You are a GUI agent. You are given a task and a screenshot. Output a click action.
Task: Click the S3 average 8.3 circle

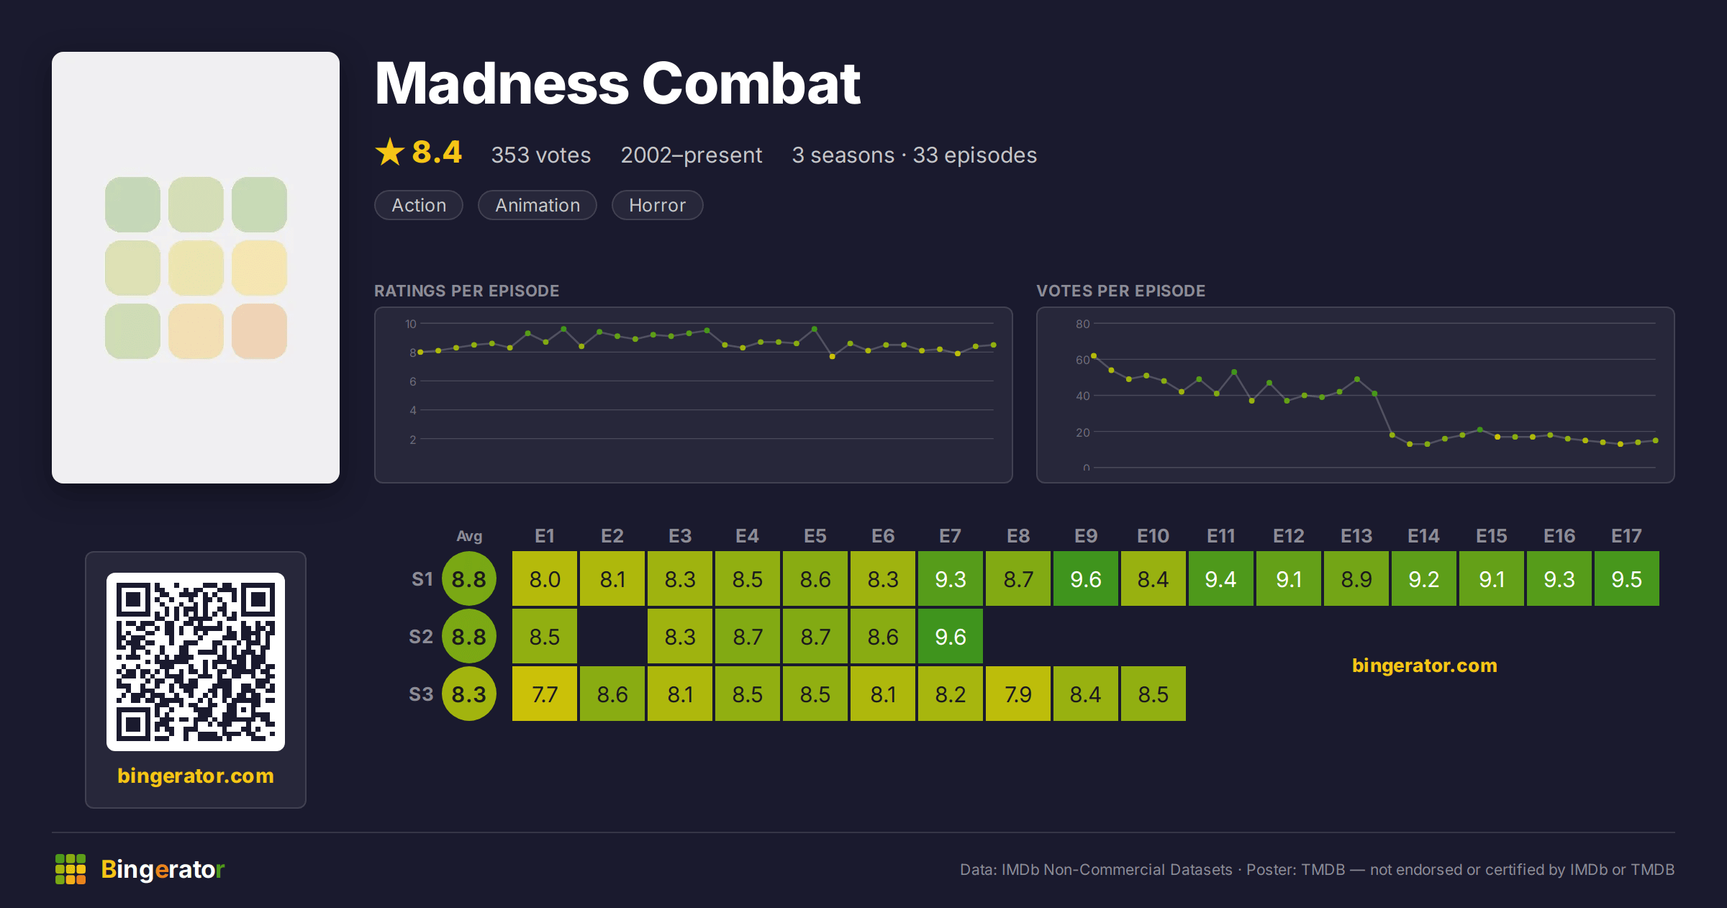click(469, 694)
